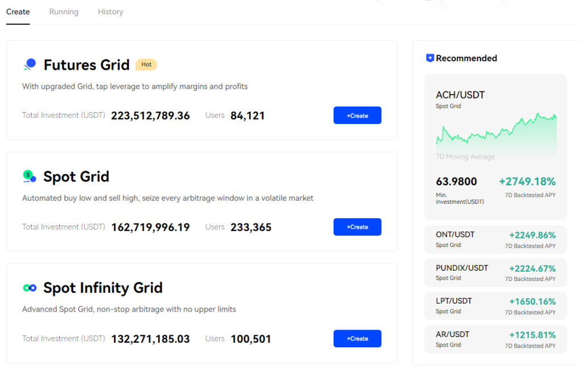
Task: Click the Hot badge beside Futures Grid
Action: coord(146,64)
